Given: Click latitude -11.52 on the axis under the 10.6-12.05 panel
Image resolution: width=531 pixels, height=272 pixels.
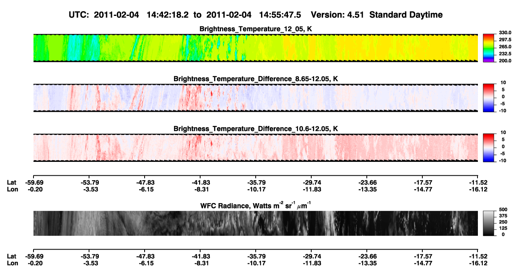Looking at the screenshot, I should point(478,182).
